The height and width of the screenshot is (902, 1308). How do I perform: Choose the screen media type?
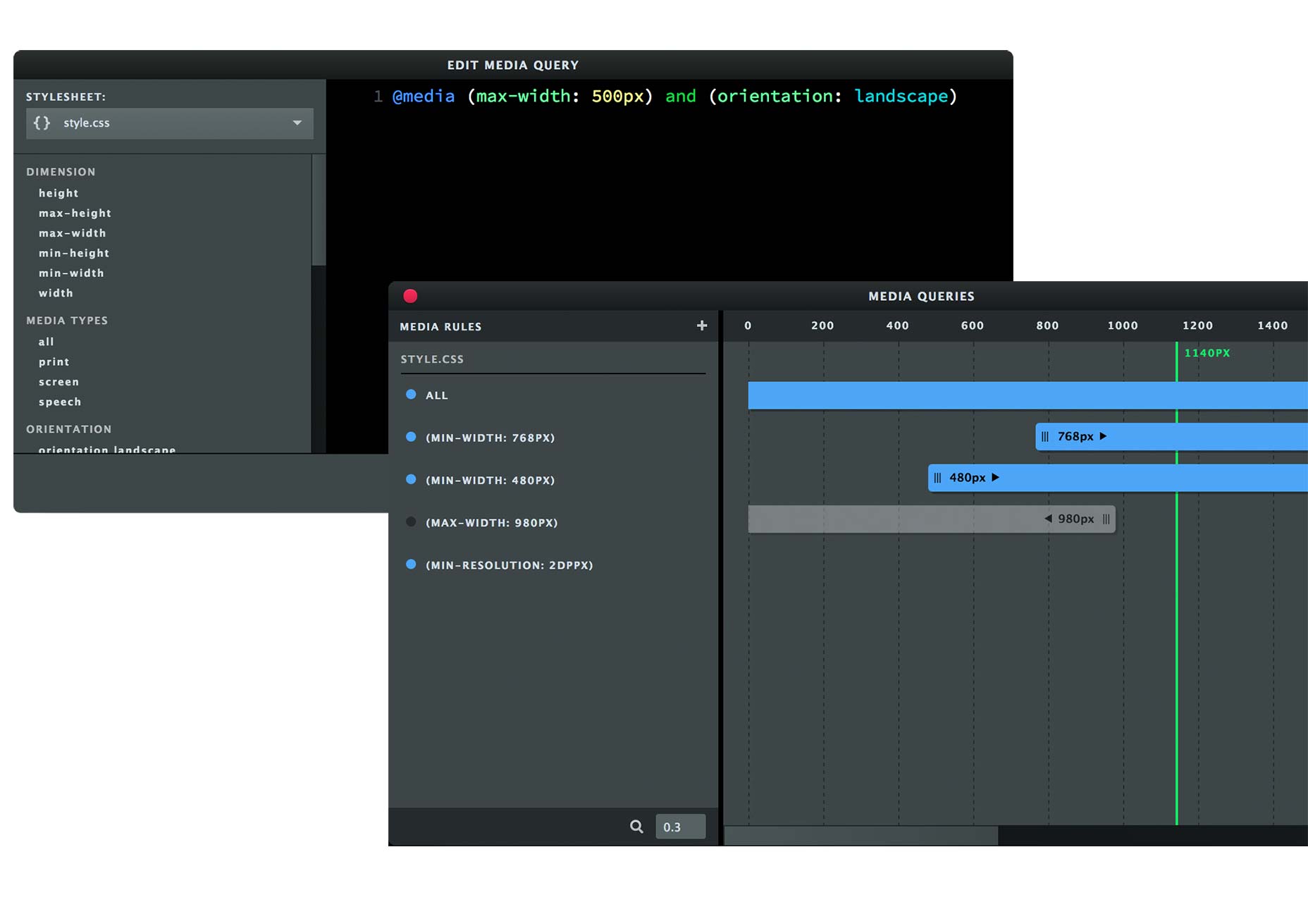point(58,382)
